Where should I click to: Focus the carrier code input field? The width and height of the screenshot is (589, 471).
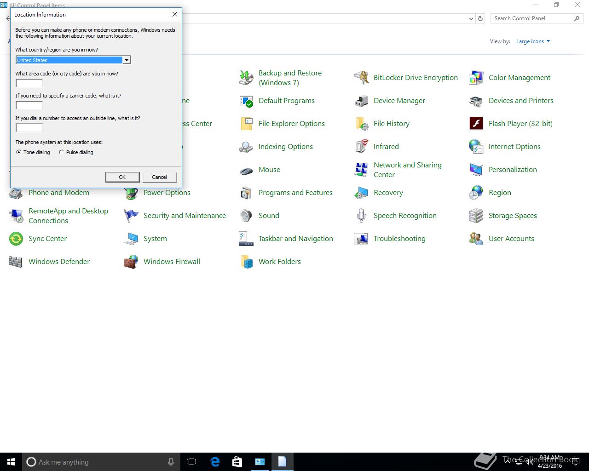tap(29, 105)
